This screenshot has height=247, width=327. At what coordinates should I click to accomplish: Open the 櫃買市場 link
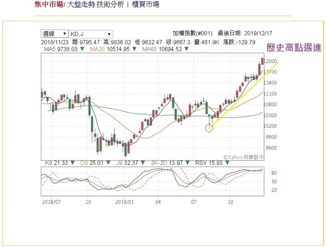coord(146,4)
